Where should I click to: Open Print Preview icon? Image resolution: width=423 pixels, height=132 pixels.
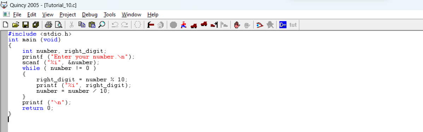59,25
